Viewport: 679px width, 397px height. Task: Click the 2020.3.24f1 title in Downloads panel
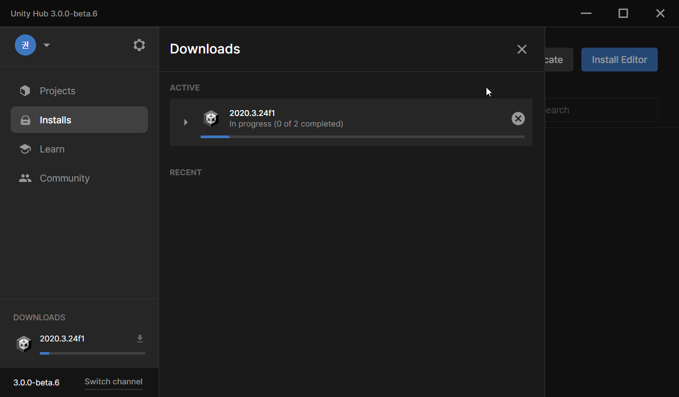click(252, 113)
